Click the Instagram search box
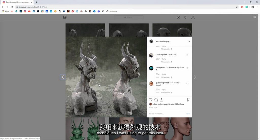This screenshot has width=260, height=140. point(129,17)
